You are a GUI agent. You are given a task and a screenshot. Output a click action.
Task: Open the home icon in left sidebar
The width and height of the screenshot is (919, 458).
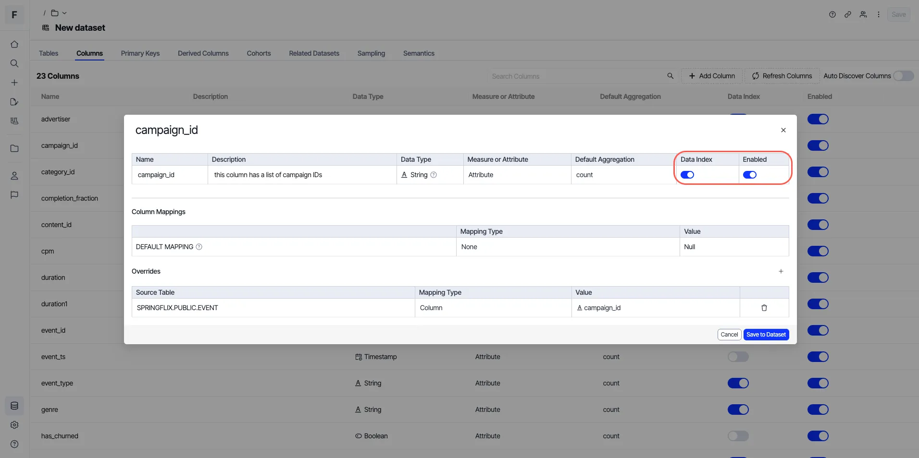coord(14,44)
